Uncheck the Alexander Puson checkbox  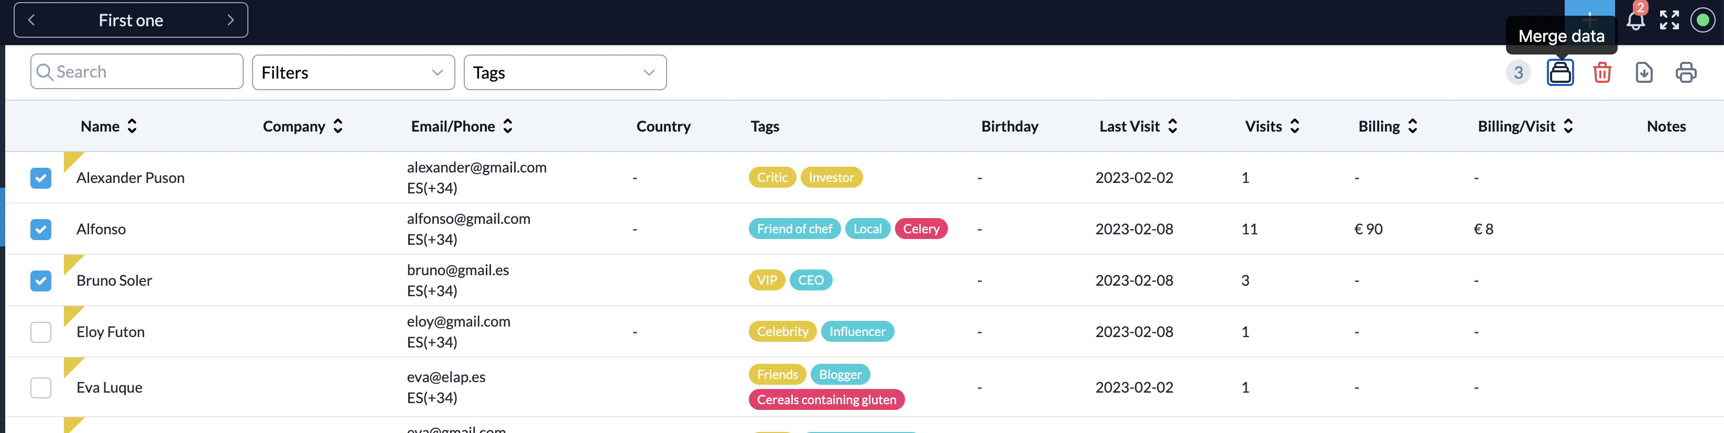[41, 178]
